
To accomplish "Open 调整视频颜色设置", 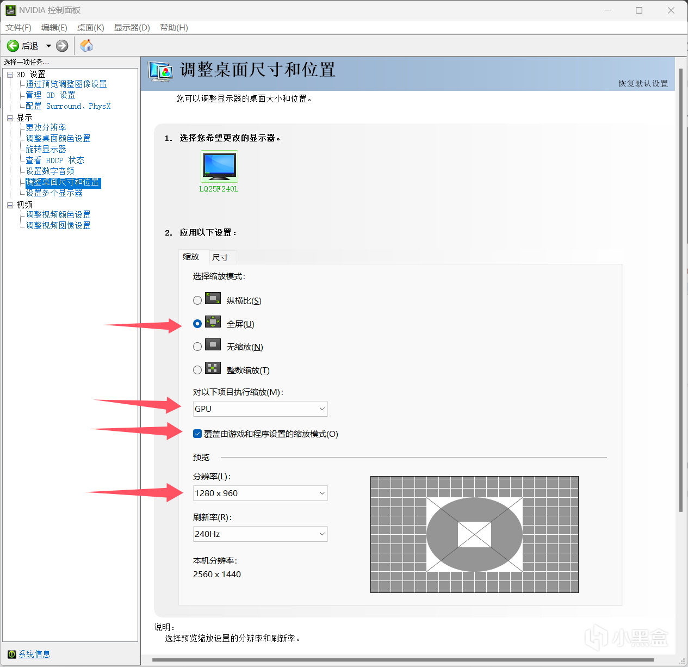I will (58, 214).
